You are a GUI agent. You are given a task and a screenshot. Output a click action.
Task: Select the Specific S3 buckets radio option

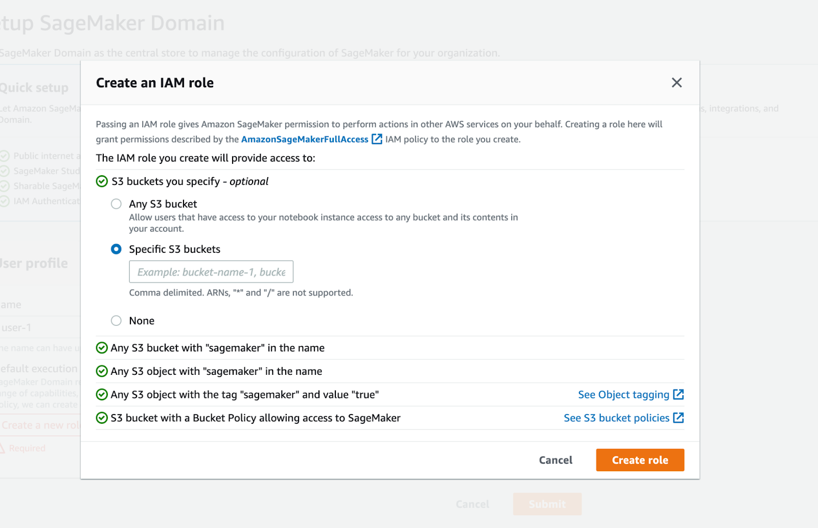[x=117, y=249]
